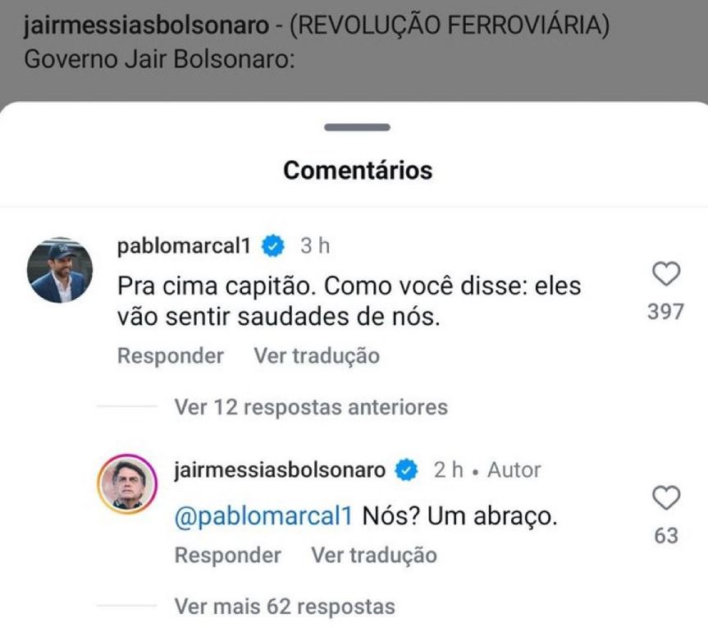Screen dimensions: 708x627
Task: Translate Bolsonaro's reply with Ver tradução
Action: (x=374, y=555)
